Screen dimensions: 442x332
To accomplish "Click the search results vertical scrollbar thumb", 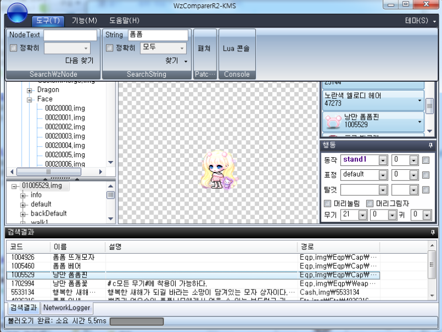I will click(432, 264).
